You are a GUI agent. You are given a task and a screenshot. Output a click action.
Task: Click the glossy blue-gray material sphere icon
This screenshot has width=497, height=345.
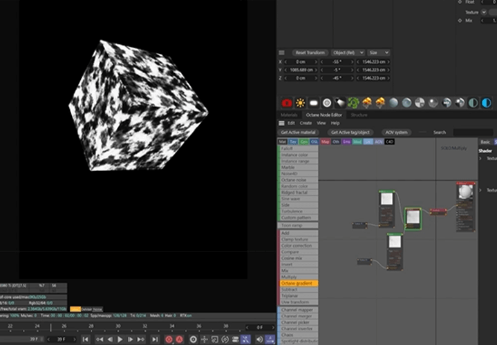pyautogui.click(x=406, y=103)
